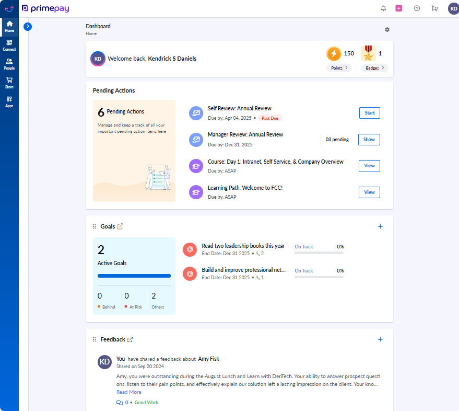Select Home in the sidebar navigation
The image size is (459, 411).
tap(9, 25)
